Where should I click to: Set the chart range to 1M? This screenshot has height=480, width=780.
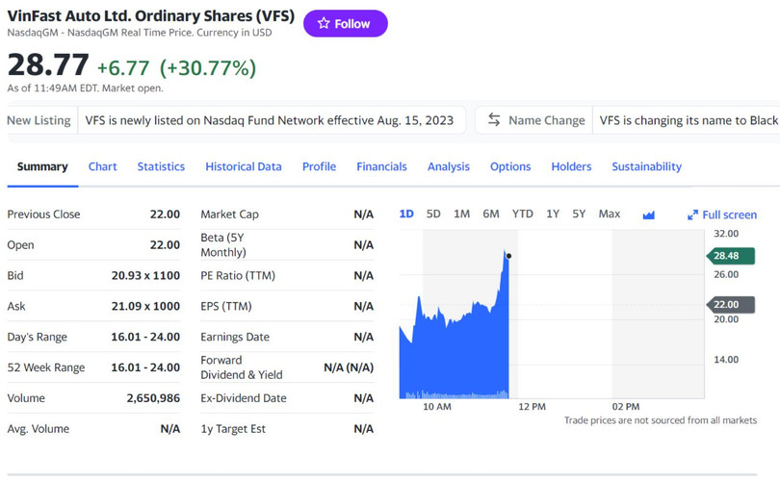(461, 214)
